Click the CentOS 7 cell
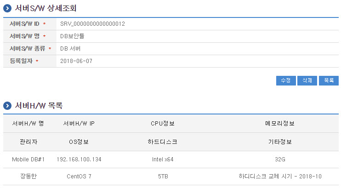Screen dimensions: 341x188 point(79,176)
